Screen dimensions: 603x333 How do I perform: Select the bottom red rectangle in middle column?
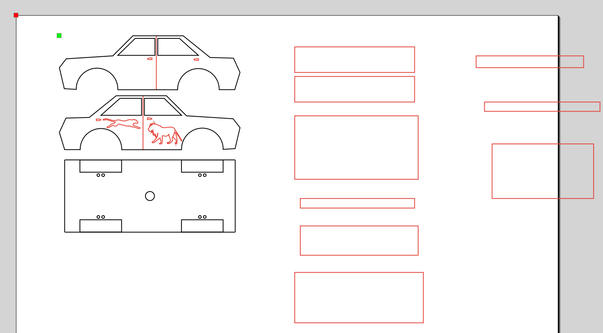(x=359, y=297)
